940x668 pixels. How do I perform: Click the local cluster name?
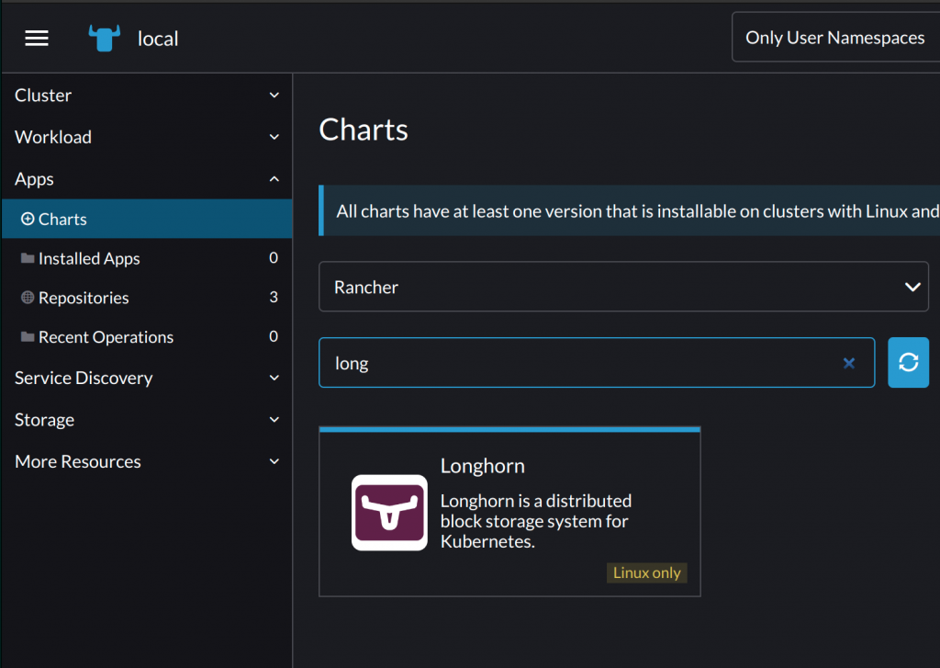click(158, 39)
